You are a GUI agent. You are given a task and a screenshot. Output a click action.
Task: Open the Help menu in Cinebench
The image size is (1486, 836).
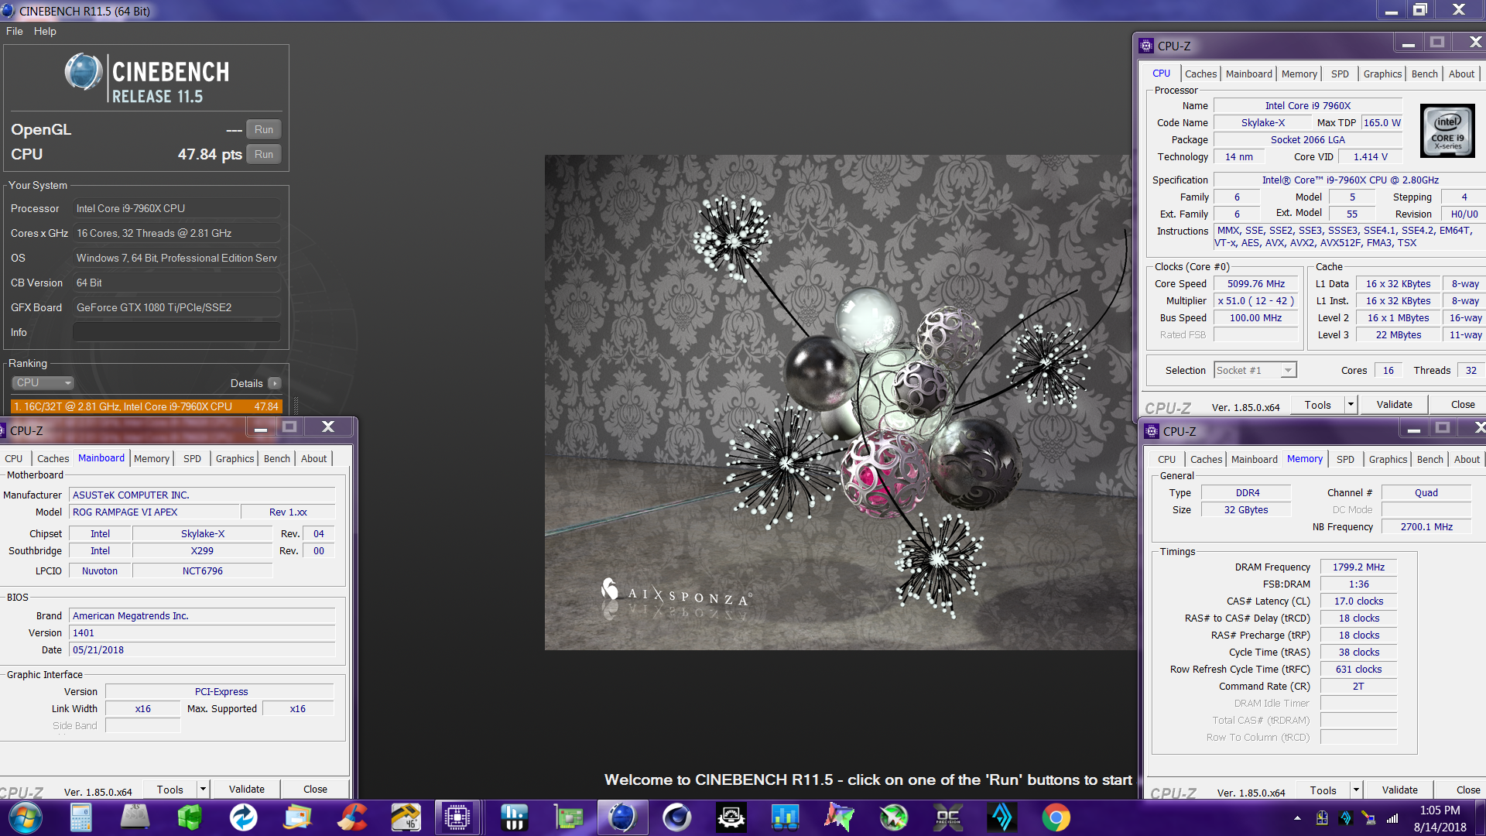coord(45,31)
